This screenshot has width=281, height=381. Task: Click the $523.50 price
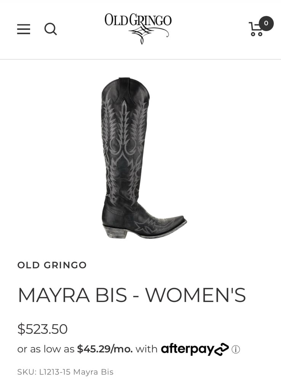[42, 329]
